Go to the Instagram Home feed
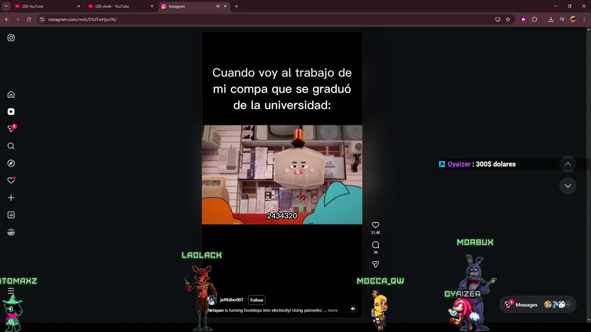591x332 pixels. click(11, 95)
